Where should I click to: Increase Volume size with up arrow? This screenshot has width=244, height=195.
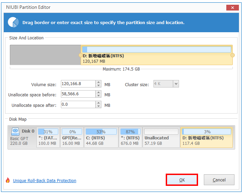[x=98, y=82]
